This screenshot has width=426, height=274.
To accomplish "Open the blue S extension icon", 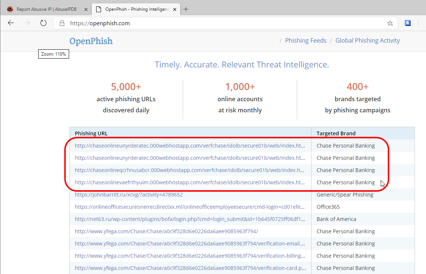I will pos(408,23).
